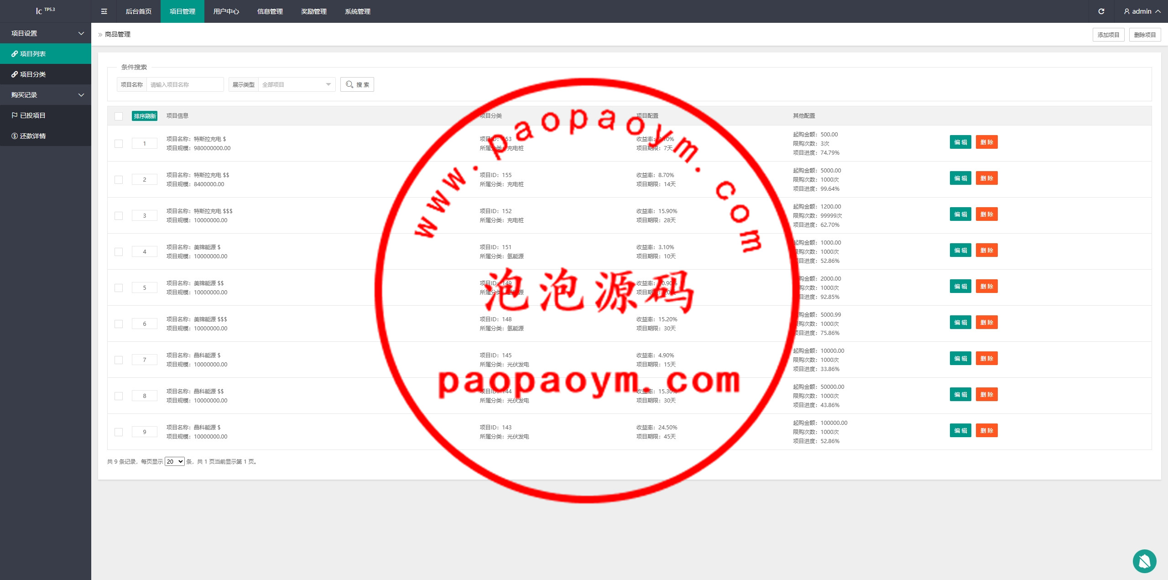Delete project with ID 143

(x=986, y=430)
